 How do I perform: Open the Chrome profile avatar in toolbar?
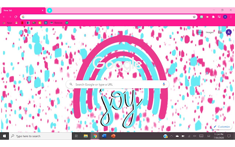point(225,17)
